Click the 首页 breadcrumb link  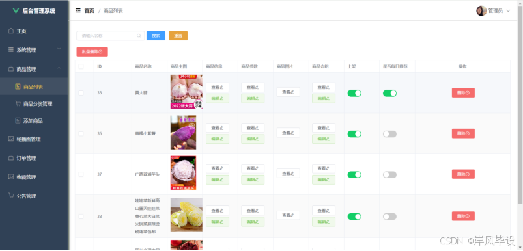[x=89, y=10]
